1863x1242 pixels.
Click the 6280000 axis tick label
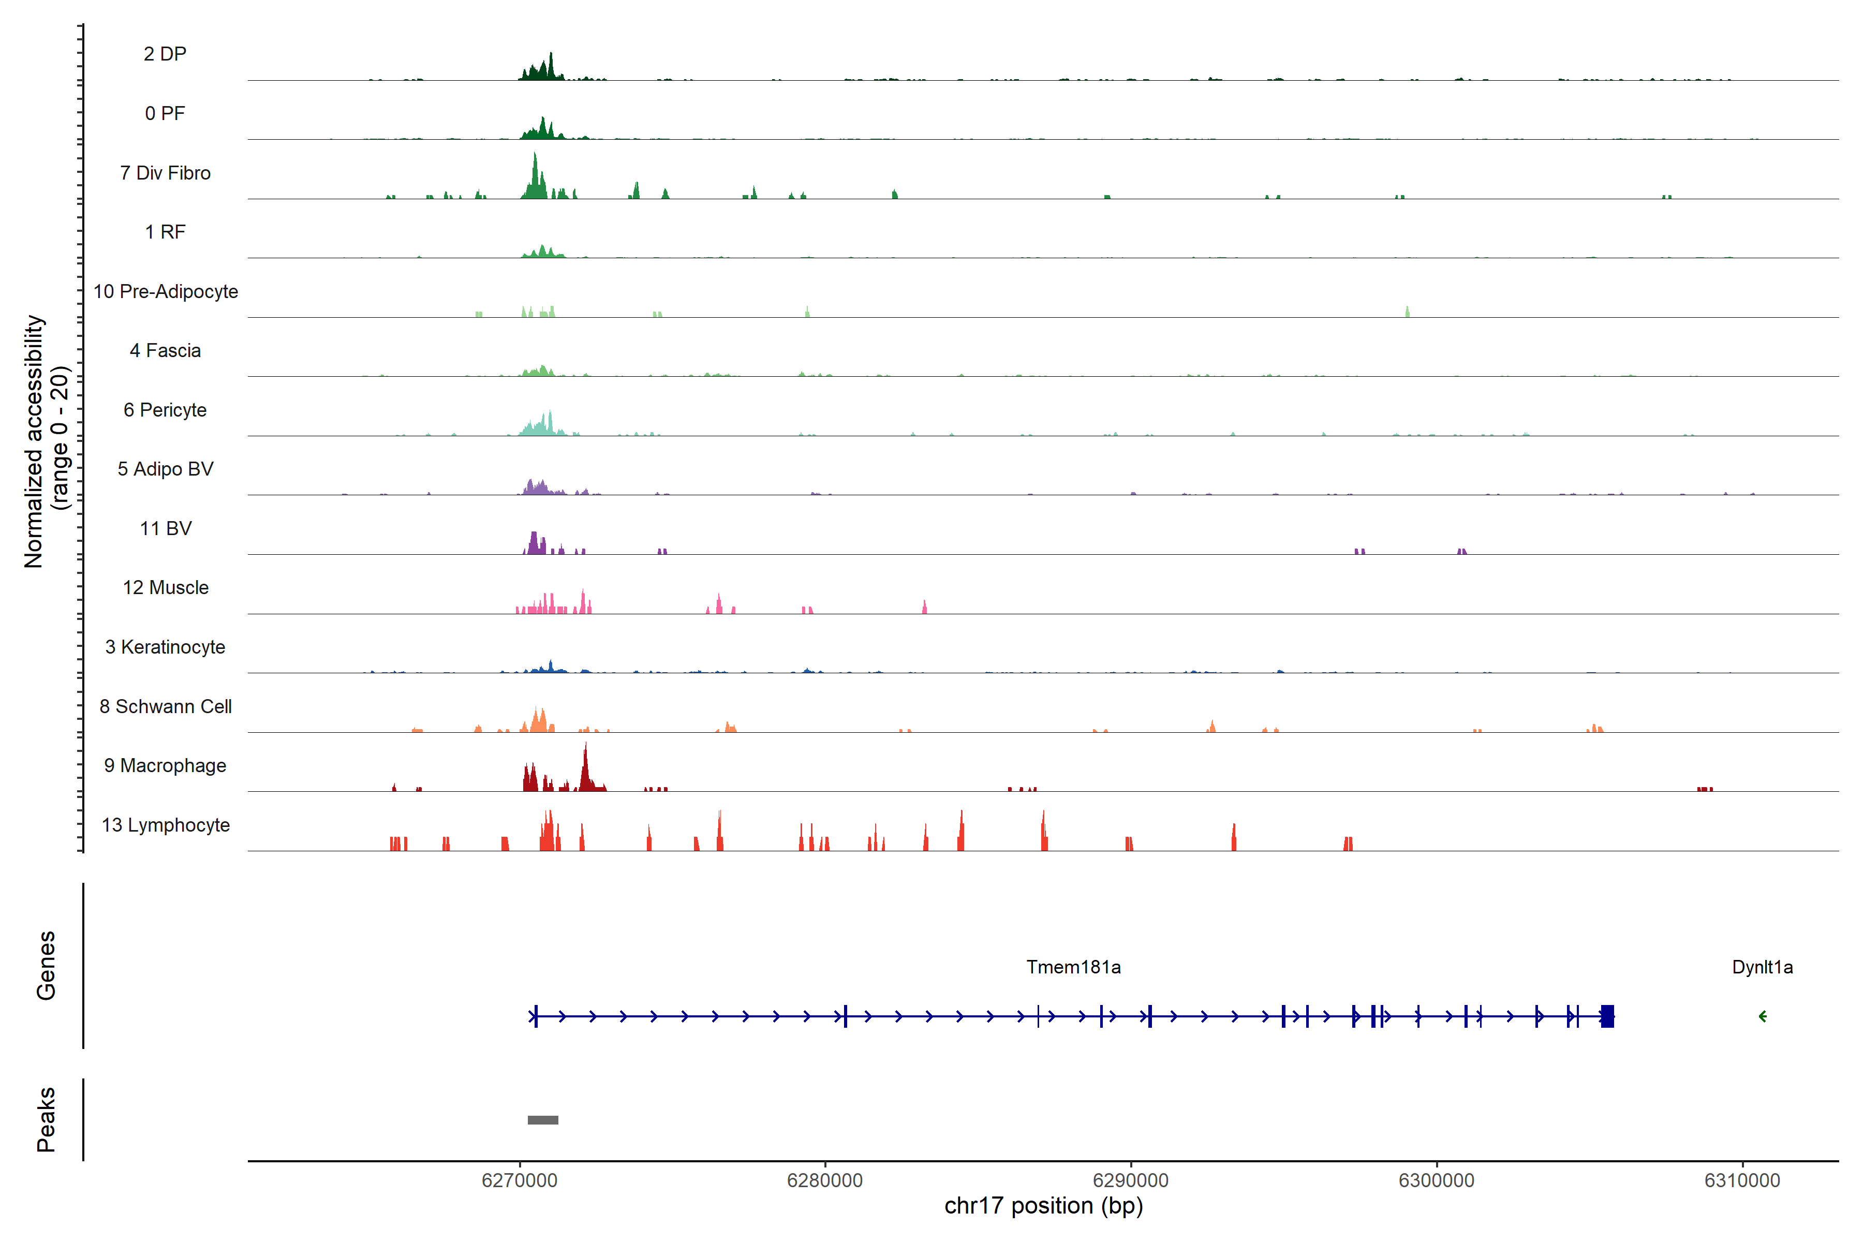point(824,1180)
